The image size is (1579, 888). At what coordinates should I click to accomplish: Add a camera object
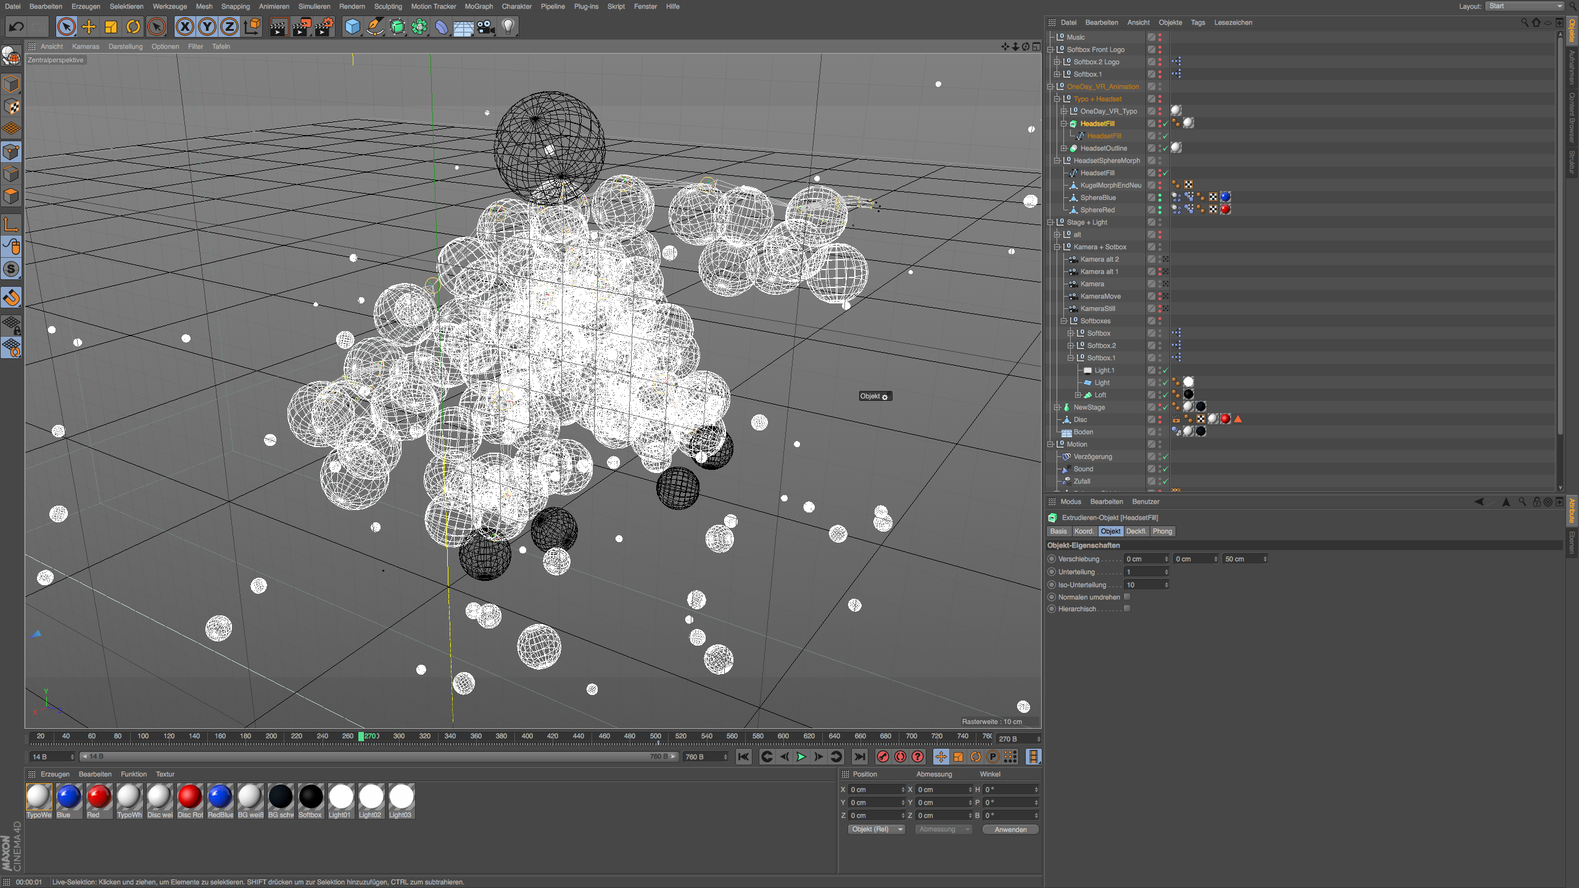486,27
